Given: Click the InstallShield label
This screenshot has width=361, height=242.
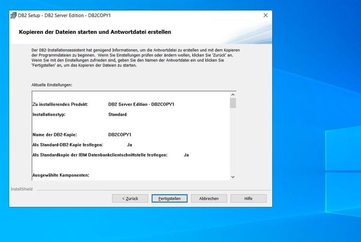Looking at the screenshot, I should (21, 189).
